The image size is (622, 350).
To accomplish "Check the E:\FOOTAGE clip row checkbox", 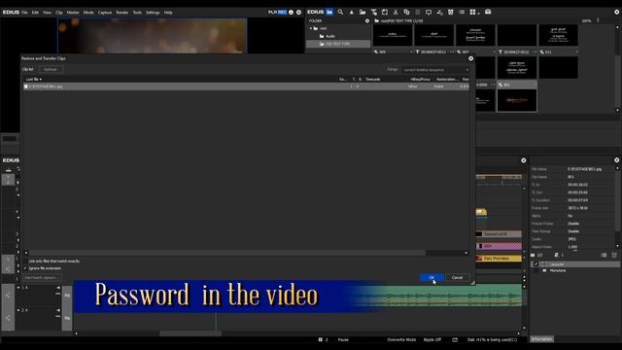I will pos(26,87).
